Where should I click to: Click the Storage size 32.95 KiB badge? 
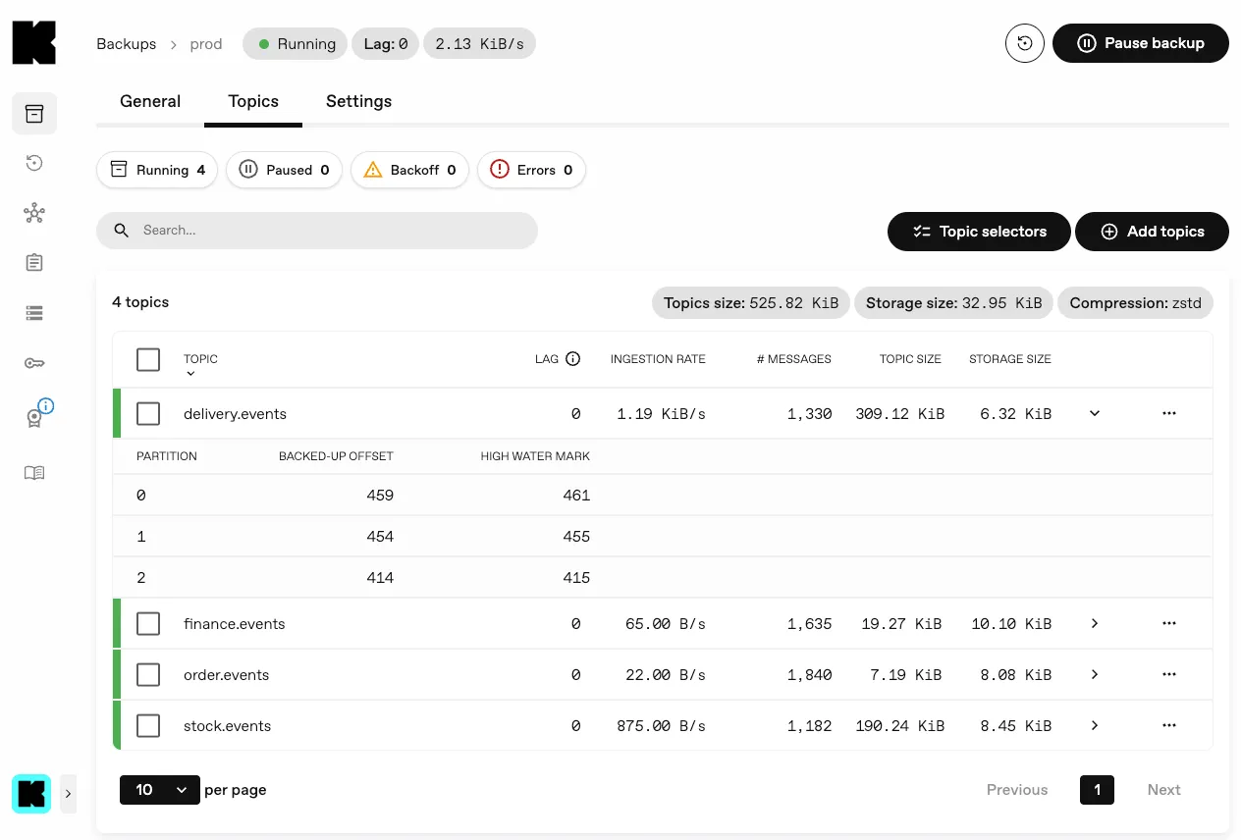(x=953, y=303)
